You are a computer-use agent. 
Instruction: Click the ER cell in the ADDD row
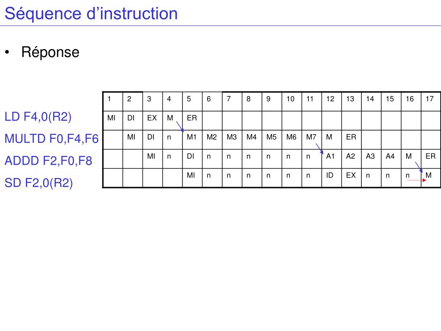[x=431, y=159]
